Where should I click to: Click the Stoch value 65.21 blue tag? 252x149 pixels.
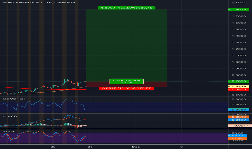tap(237, 135)
